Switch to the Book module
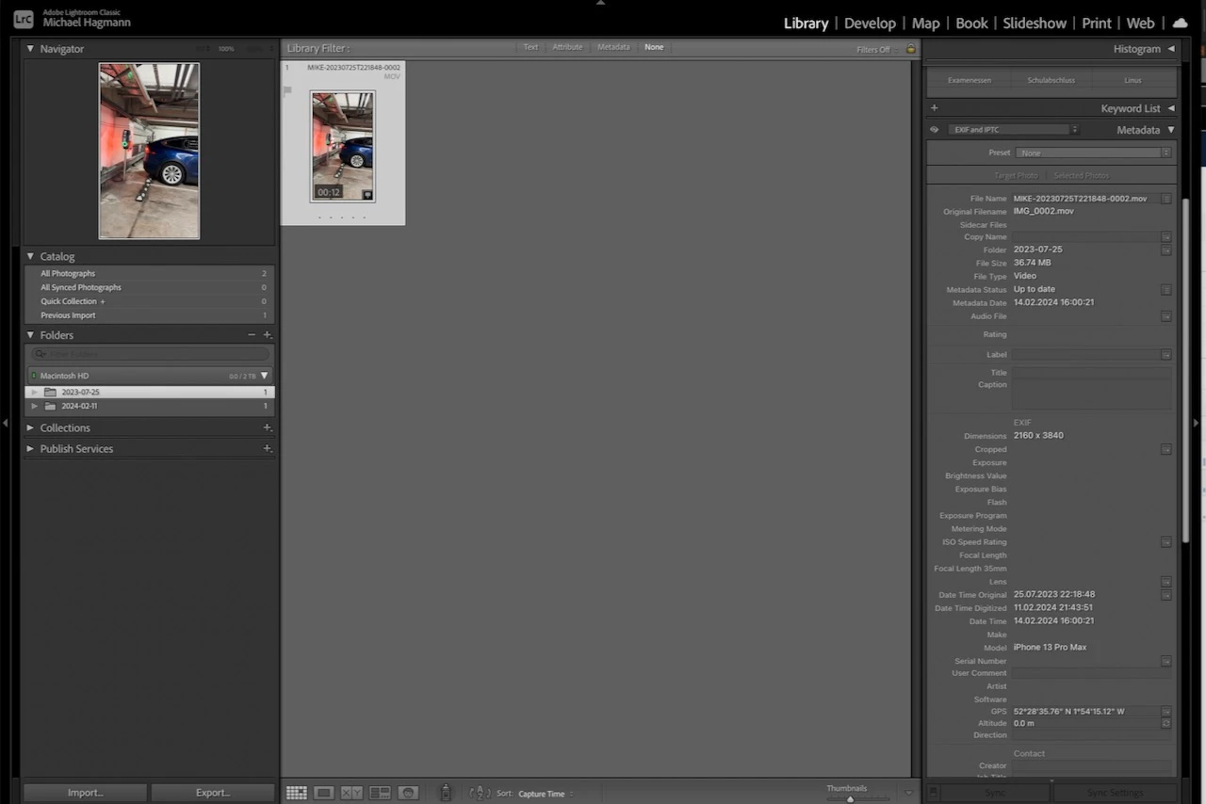 click(x=971, y=23)
